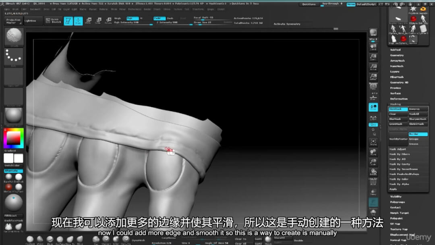Toggle the Rgb channel button
Screen dimensions: 435x245
(133, 18)
